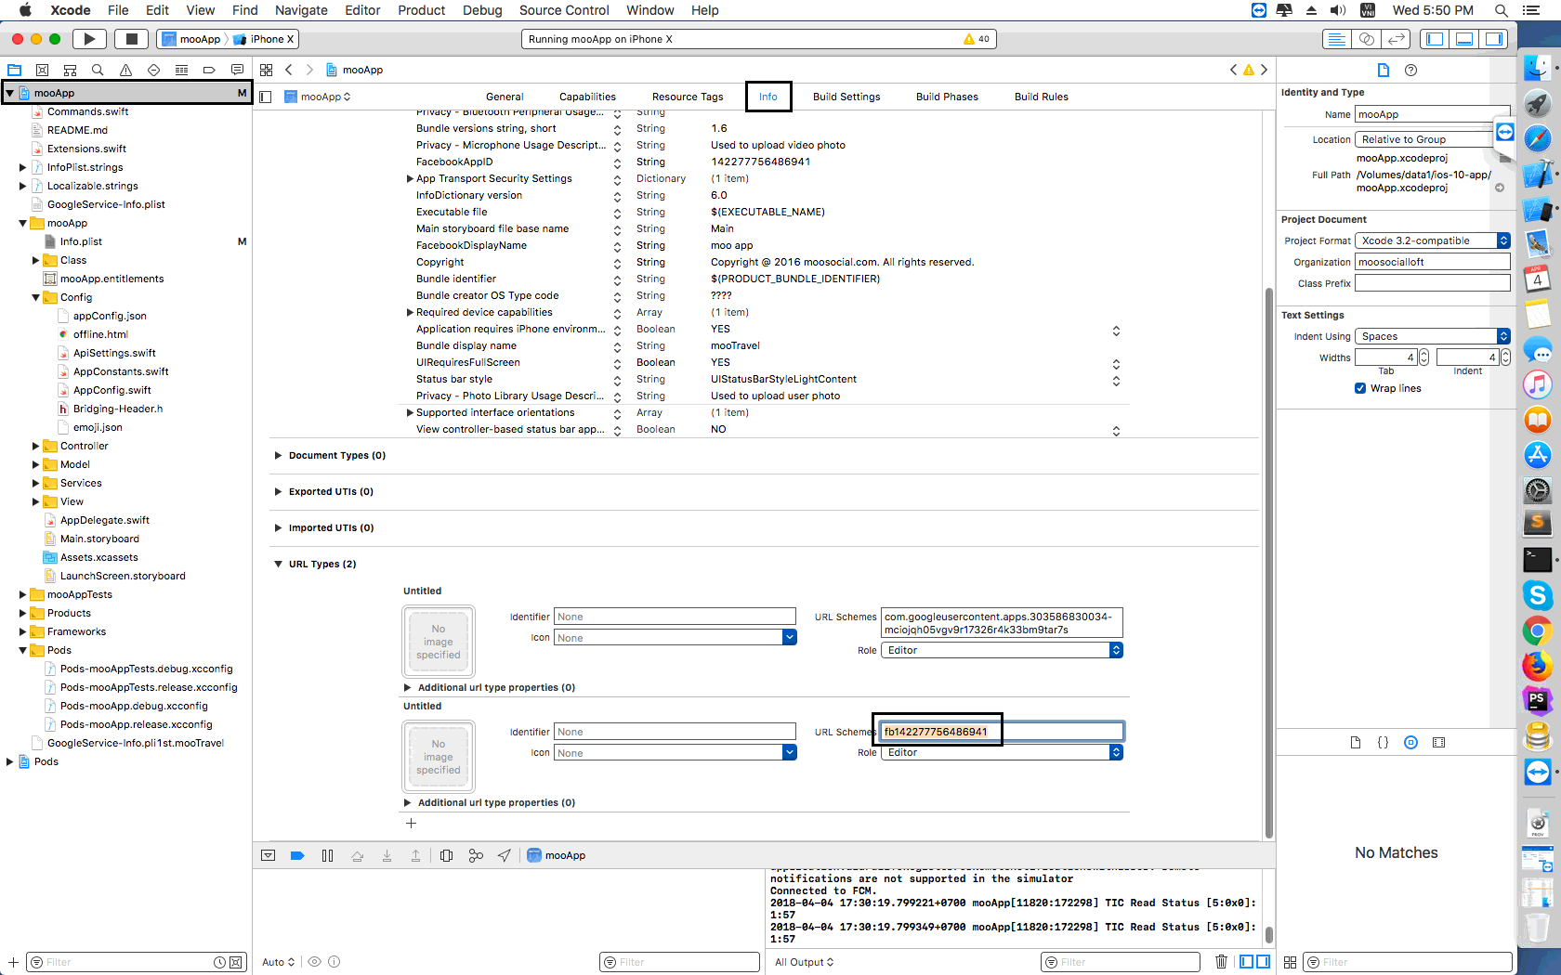Toggle the Wrap lines checkbox
The width and height of the screenshot is (1561, 975).
(x=1360, y=388)
